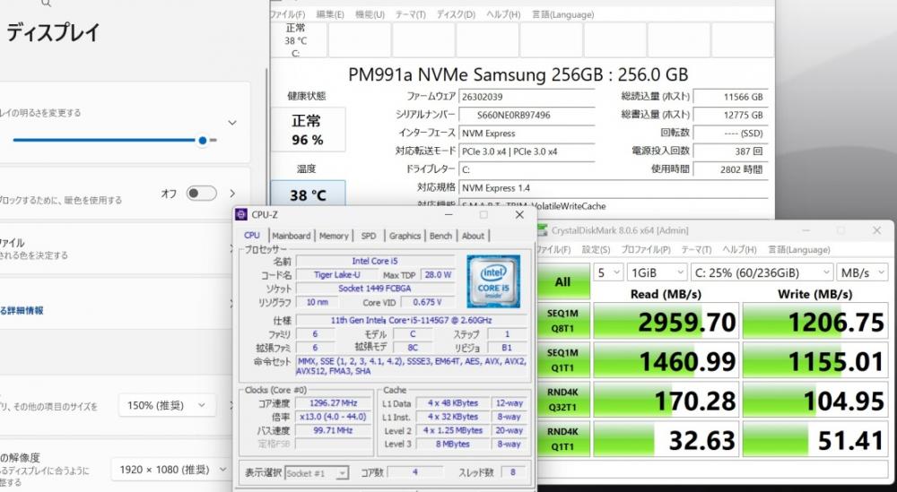
Task: Click the search icon in Settings
Action: [47, 4]
